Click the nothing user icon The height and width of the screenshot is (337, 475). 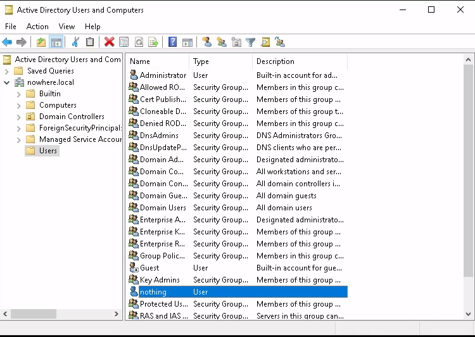pos(134,291)
